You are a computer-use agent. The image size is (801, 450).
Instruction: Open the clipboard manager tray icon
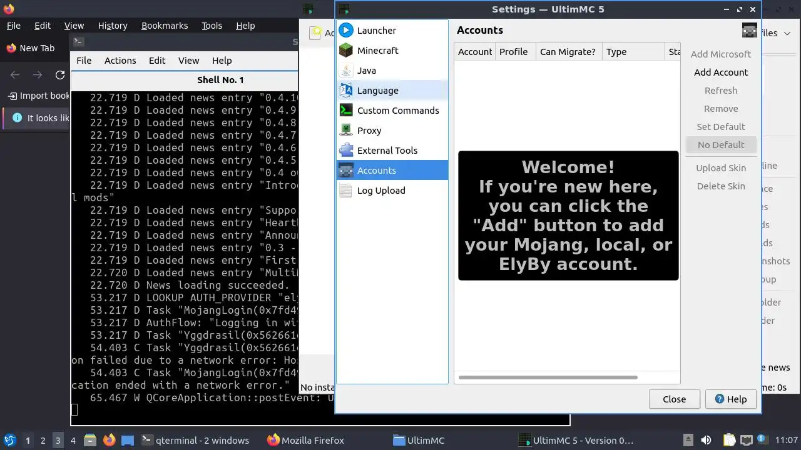[x=729, y=440]
